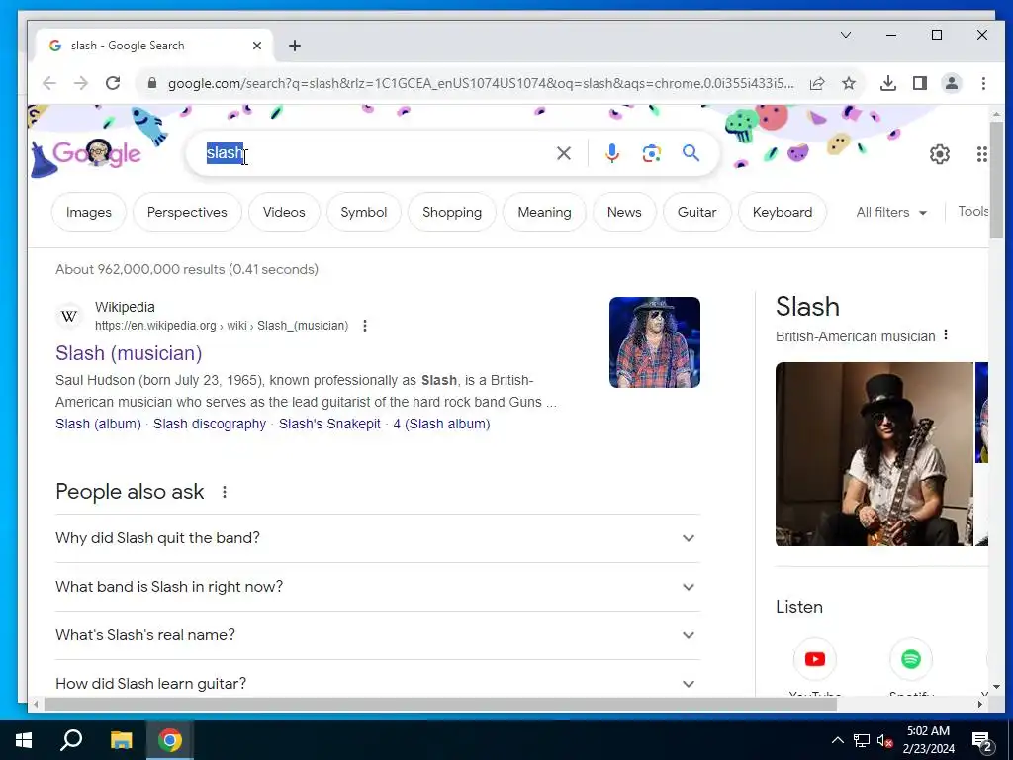Screen dimensions: 1013x760
Task: Filter results by Videos
Action: (x=284, y=212)
